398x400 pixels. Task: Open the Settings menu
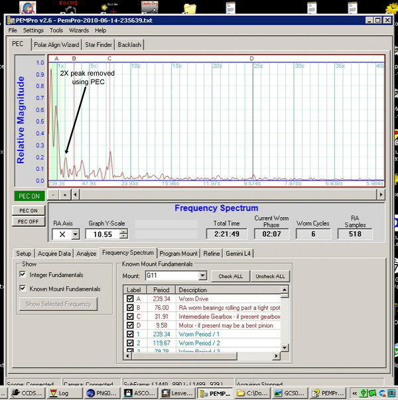point(33,31)
